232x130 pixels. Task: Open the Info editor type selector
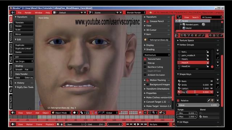pyautogui.click(x=13, y=13)
